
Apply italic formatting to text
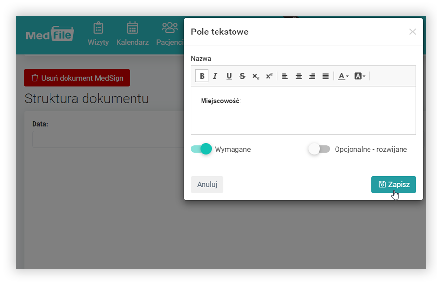coord(215,76)
